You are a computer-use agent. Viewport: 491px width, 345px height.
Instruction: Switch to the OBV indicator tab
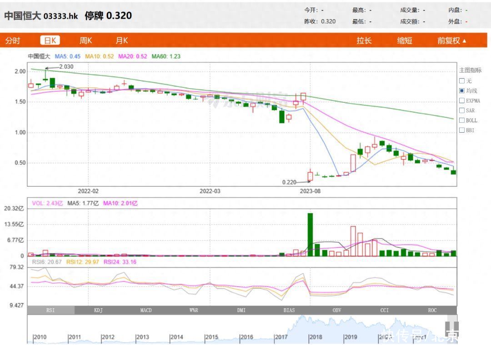337,310
